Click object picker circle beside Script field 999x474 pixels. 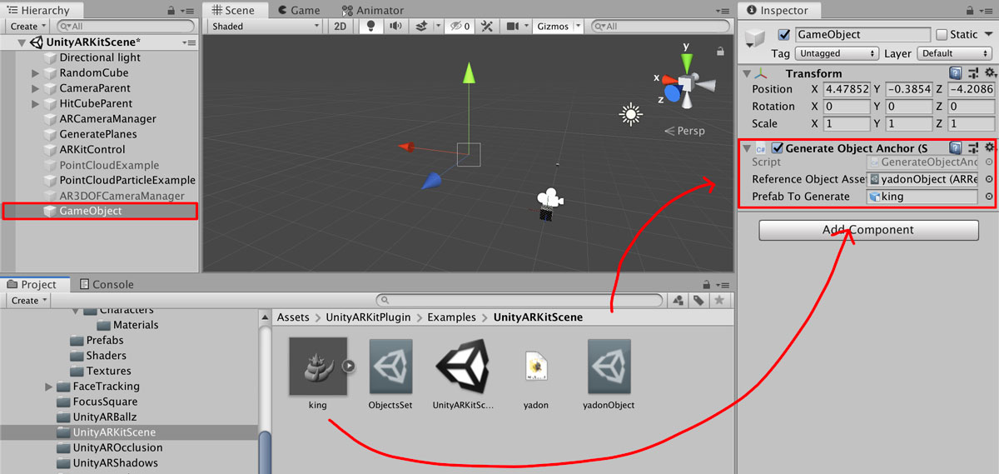989,162
